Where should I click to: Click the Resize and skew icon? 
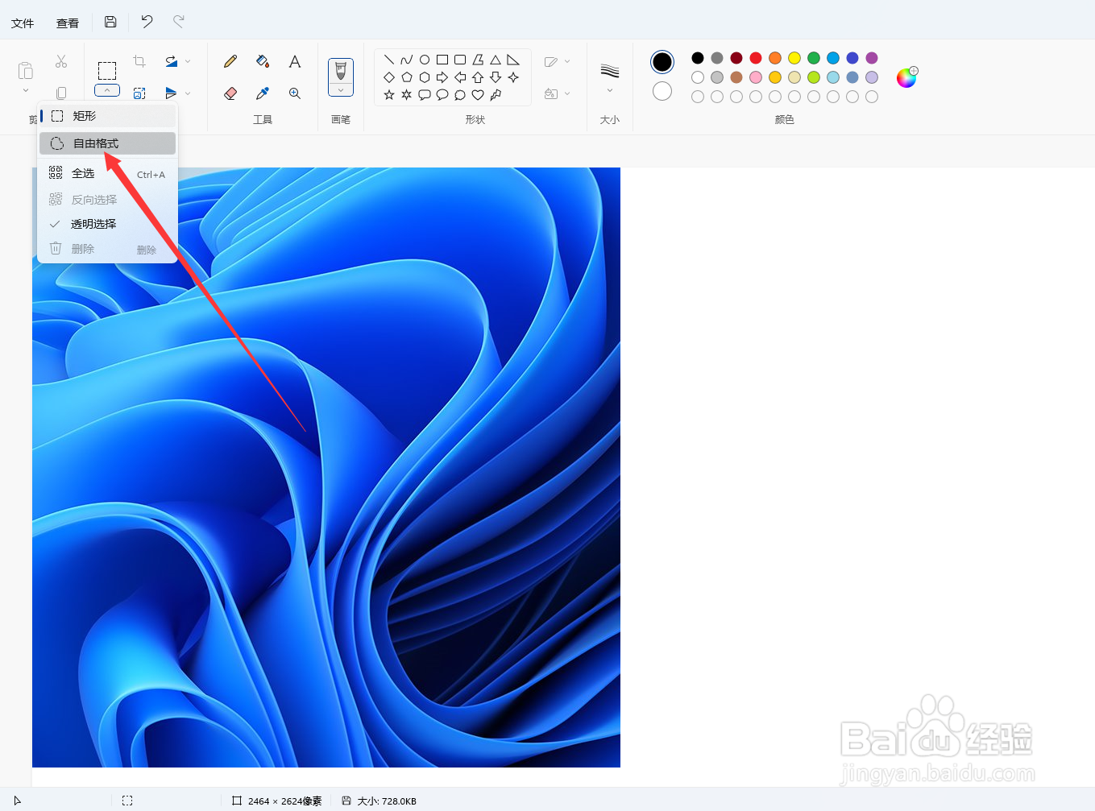[x=139, y=93]
